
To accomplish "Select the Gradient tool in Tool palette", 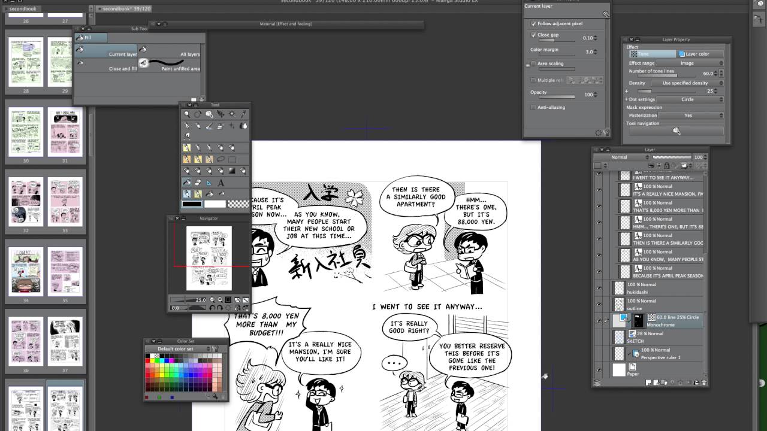I will [232, 171].
